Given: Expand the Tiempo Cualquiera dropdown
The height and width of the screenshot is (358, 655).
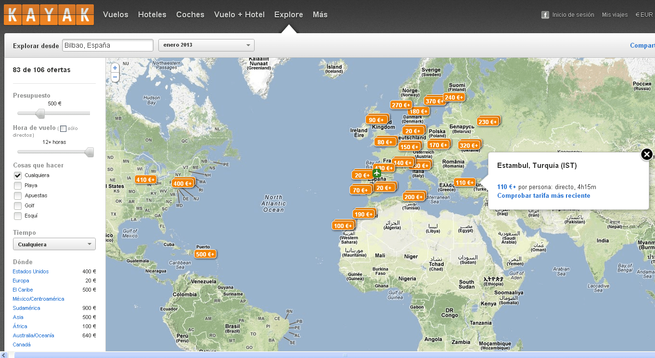Looking at the screenshot, I should [x=54, y=244].
